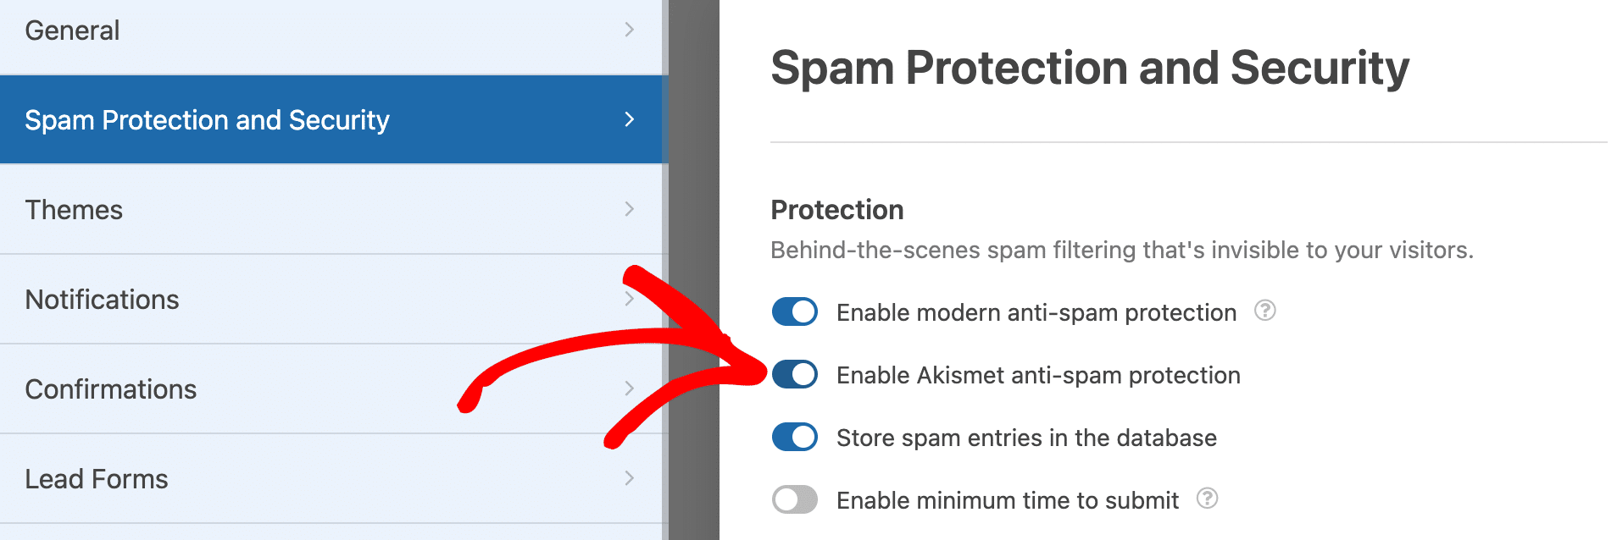Select Spam Protection and Security tab
This screenshot has height=540, width=1617.
[x=207, y=120]
